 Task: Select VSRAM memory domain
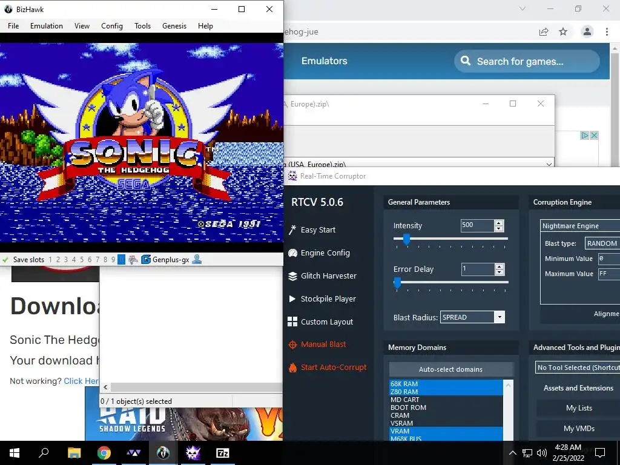pyautogui.click(x=446, y=423)
